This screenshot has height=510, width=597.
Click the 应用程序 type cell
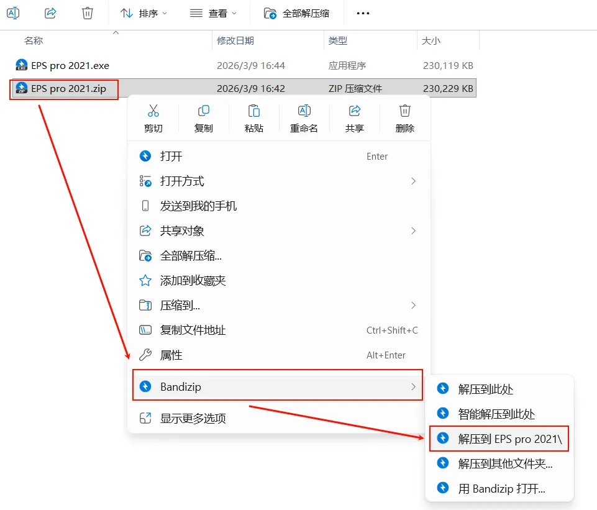347,65
